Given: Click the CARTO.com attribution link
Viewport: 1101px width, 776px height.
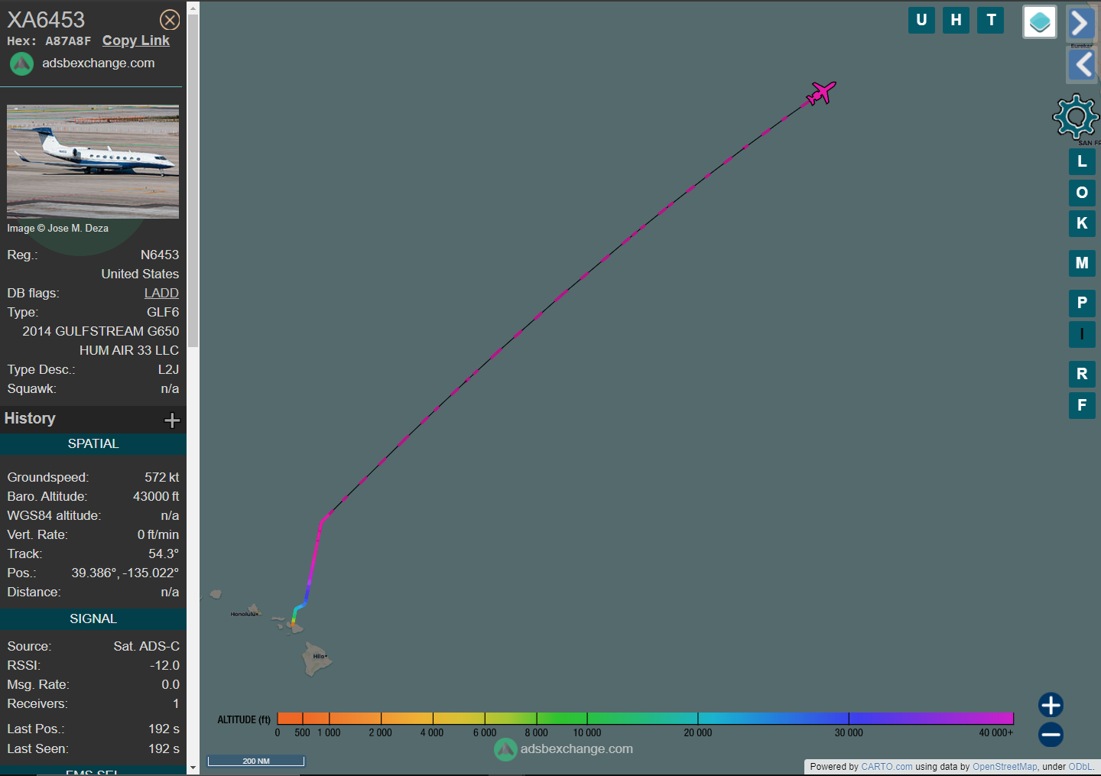Looking at the screenshot, I should [886, 767].
